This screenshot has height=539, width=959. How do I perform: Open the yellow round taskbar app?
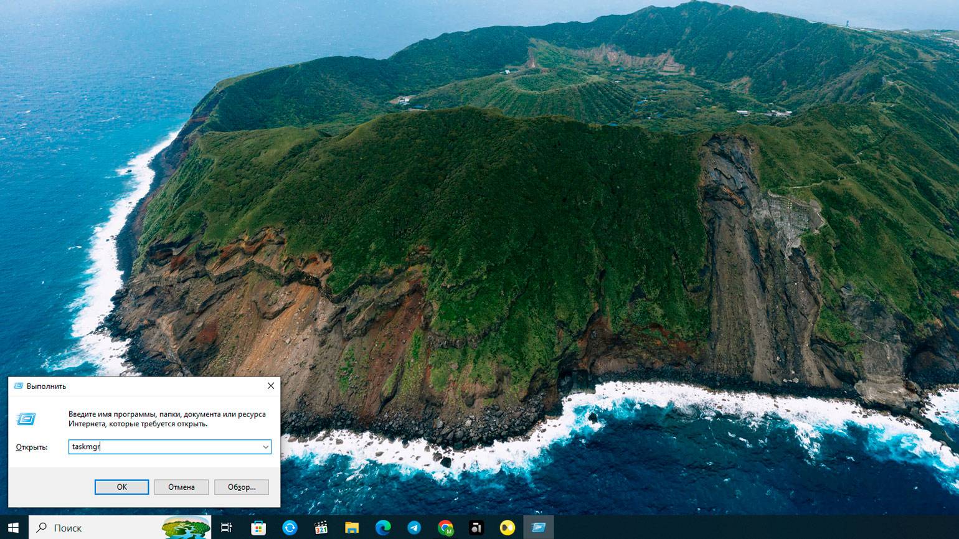(x=508, y=528)
